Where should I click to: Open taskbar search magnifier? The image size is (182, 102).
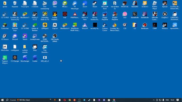7,100
